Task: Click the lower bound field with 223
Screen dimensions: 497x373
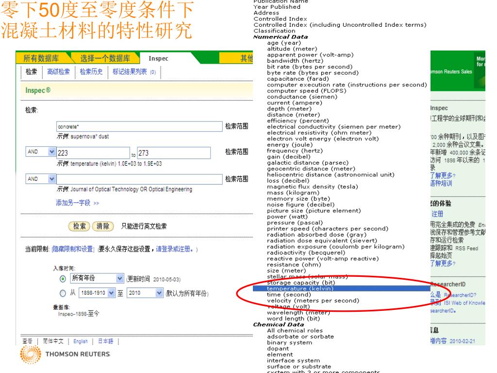Action: point(93,153)
